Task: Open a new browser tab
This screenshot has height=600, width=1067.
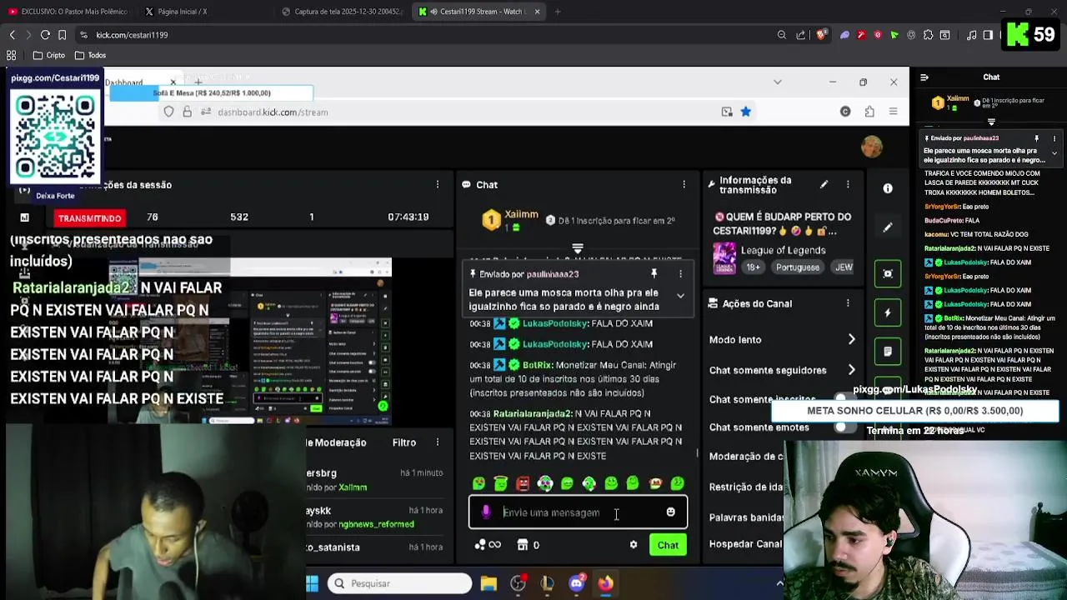Action: (x=558, y=12)
